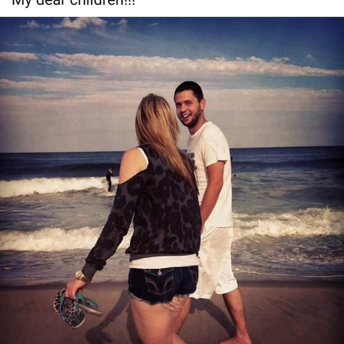Click the distant surfer in the waves
344x344 pixels.
click(109, 180)
